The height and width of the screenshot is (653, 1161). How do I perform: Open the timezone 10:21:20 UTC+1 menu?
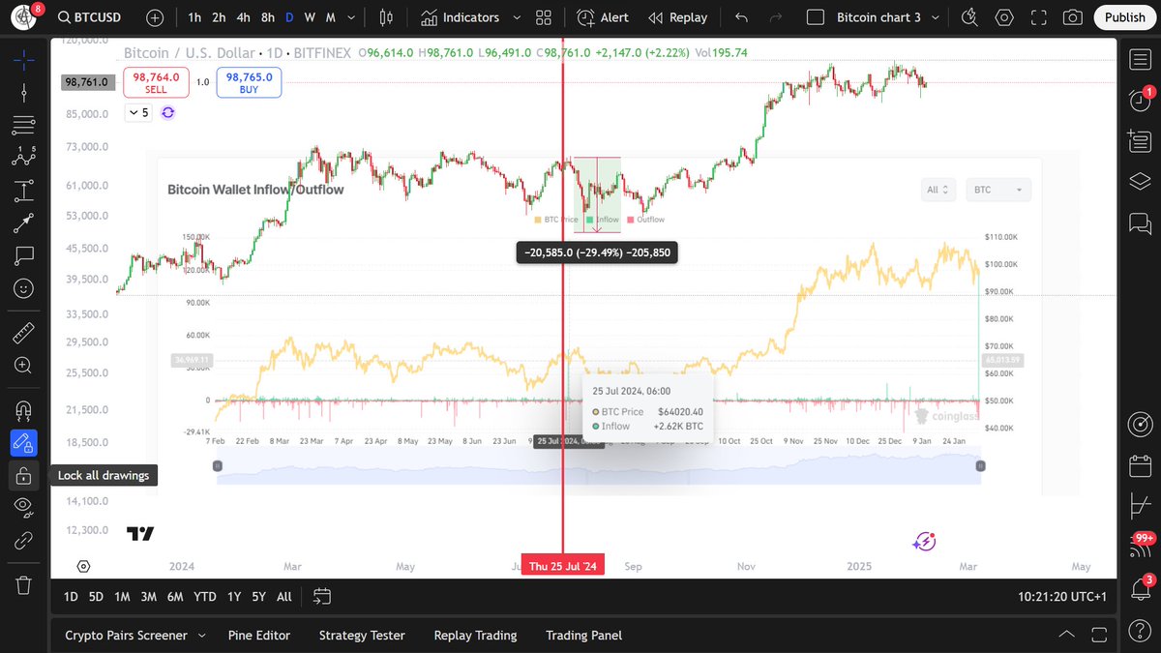pos(1061,597)
